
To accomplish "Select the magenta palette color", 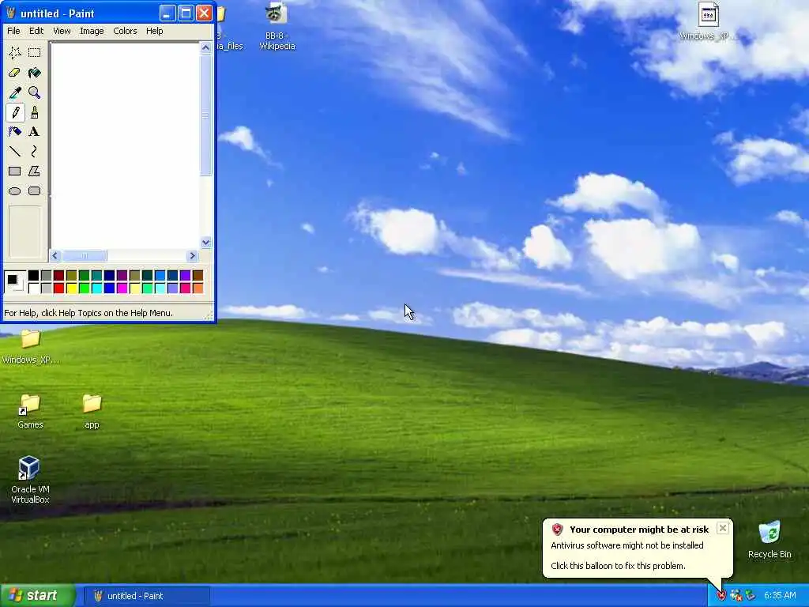I will coord(122,288).
